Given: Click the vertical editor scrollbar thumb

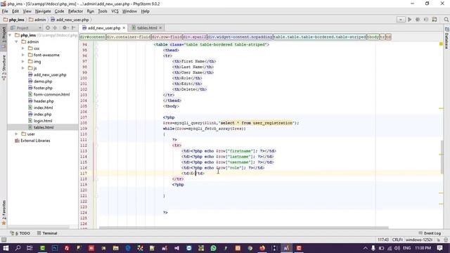Looking at the screenshot, I should [x=442, y=157].
